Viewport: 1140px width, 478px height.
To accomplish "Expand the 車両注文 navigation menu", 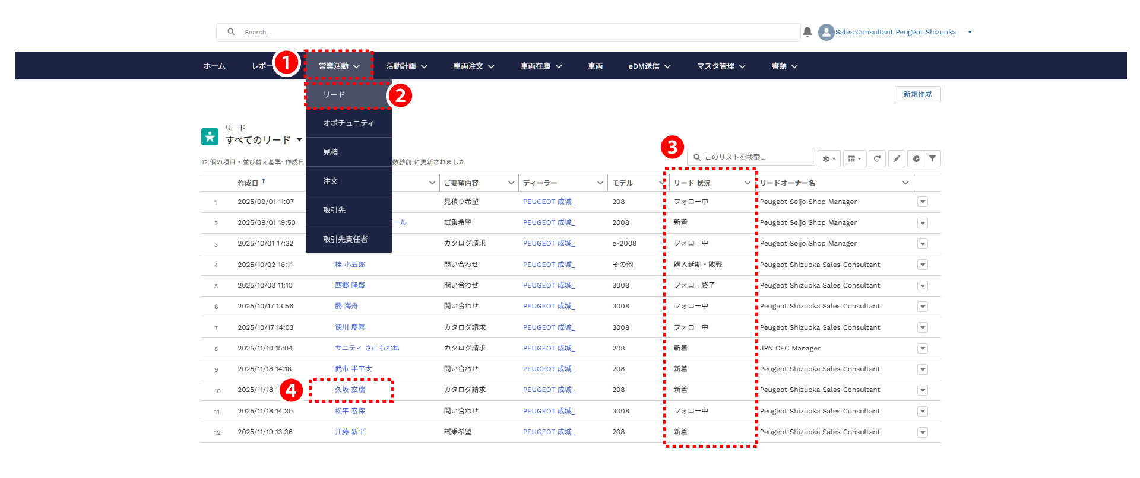I will point(473,66).
